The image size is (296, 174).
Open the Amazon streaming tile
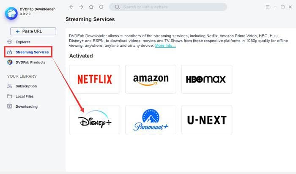pos(151,79)
